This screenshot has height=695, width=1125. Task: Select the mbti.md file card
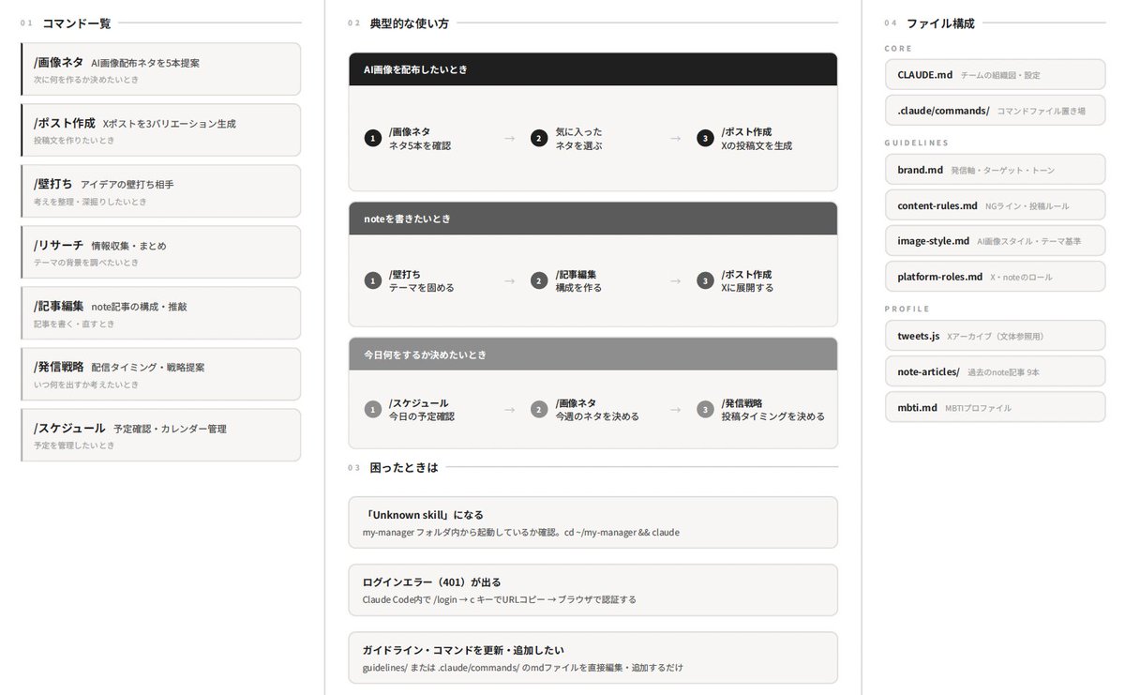995,407
